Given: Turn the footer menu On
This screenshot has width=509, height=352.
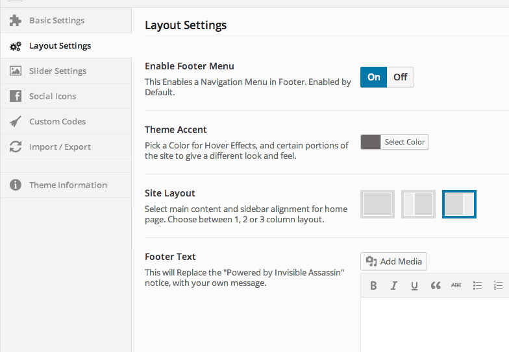Looking at the screenshot, I should [374, 77].
